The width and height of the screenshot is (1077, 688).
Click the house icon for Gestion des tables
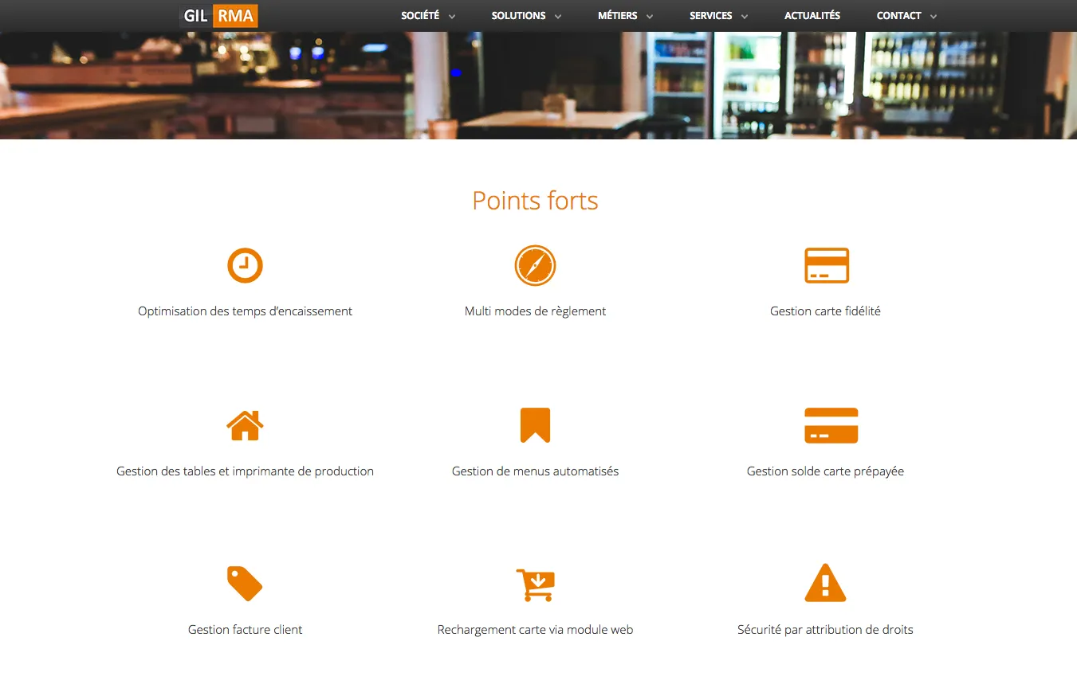pos(245,425)
